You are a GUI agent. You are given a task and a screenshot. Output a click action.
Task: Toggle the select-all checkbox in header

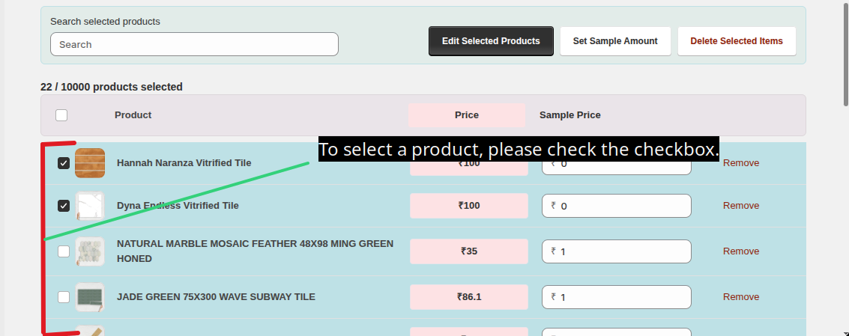click(61, 115)
